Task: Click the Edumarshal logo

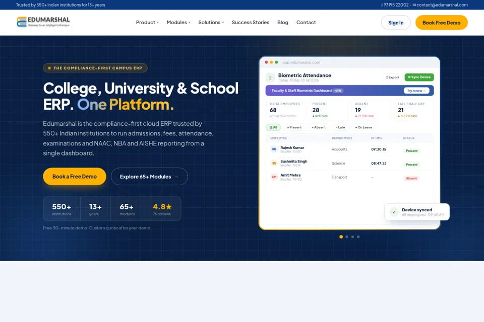Action: tap(43, 22)
